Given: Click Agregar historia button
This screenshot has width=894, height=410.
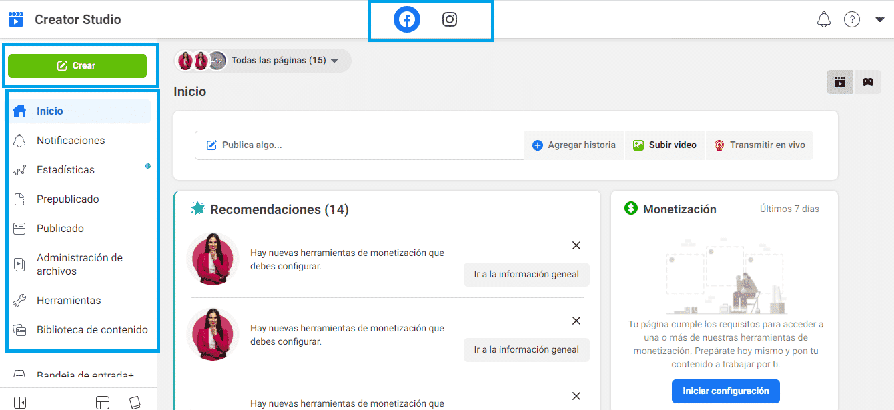Looking at the screenshot, I should coord(574,145).
